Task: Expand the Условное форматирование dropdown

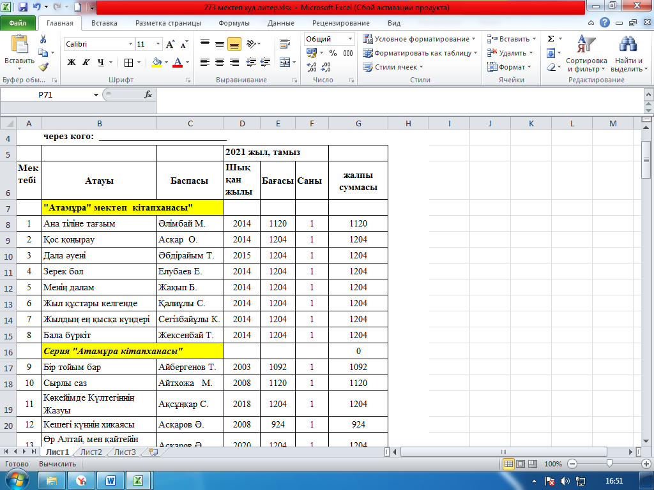Action: [473, 39]
